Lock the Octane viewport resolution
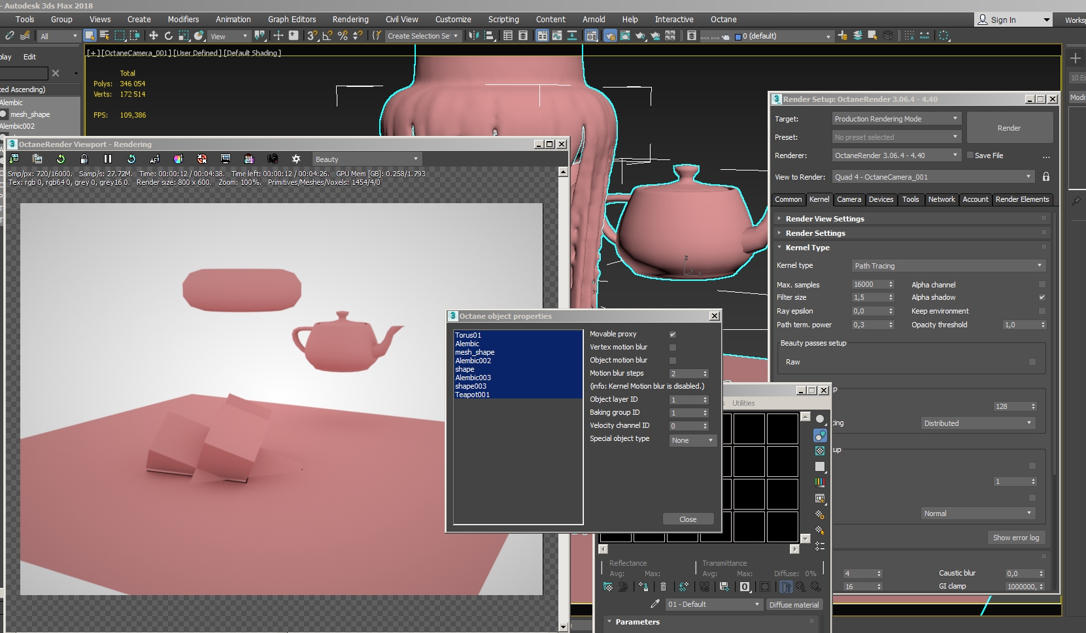The image size is (1086, 633). [84, 159]
